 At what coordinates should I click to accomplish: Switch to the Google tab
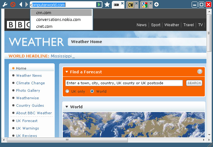(145, 5)
